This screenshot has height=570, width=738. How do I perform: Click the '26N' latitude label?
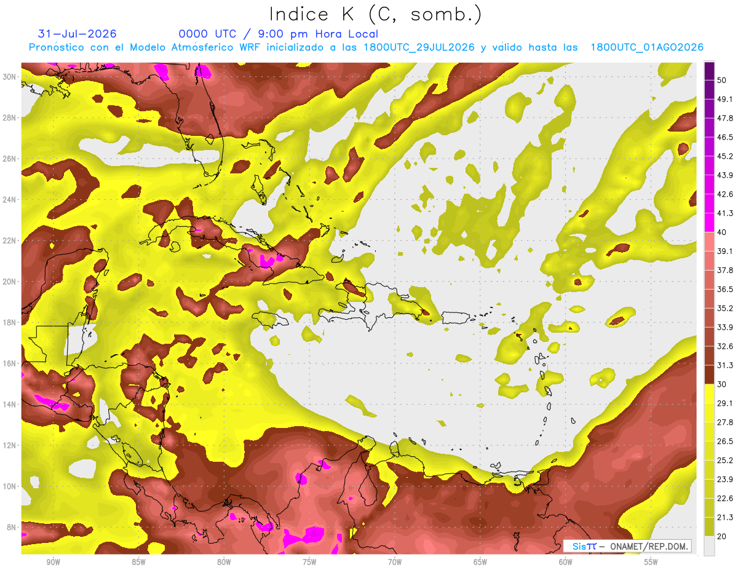point(10,159)
